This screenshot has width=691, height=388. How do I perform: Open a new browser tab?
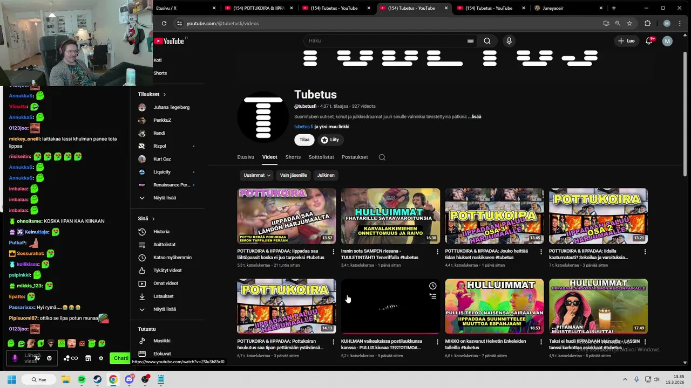(614, 8)
